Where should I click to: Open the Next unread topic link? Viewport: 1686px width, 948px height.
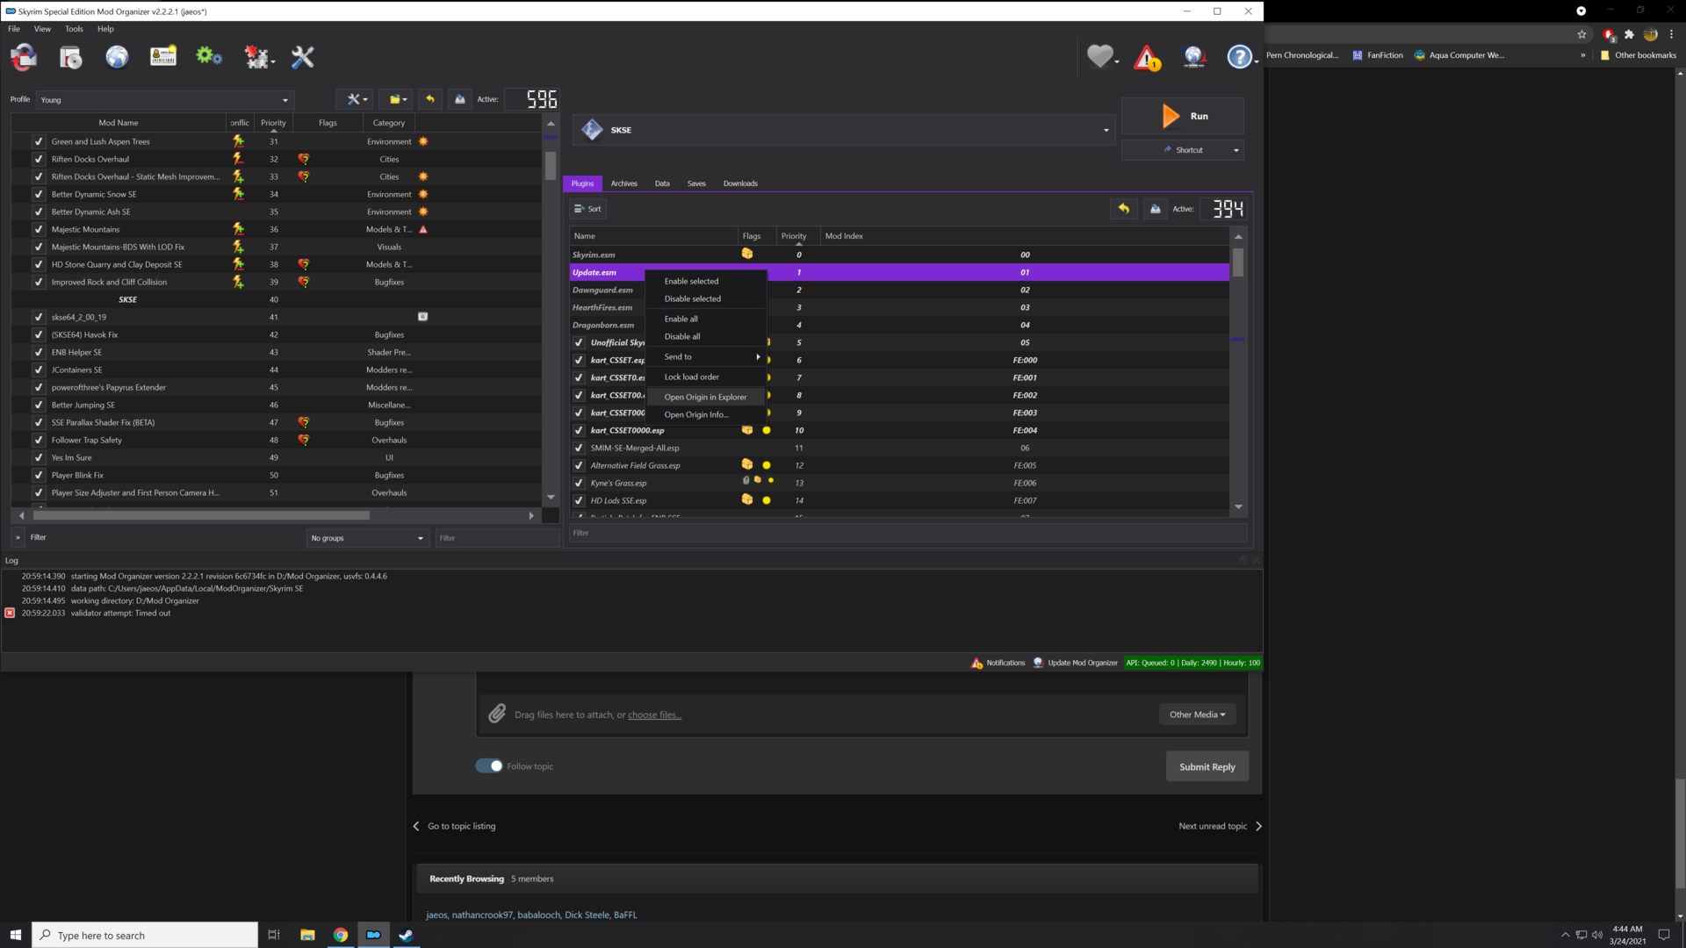tap(1221, 826)
